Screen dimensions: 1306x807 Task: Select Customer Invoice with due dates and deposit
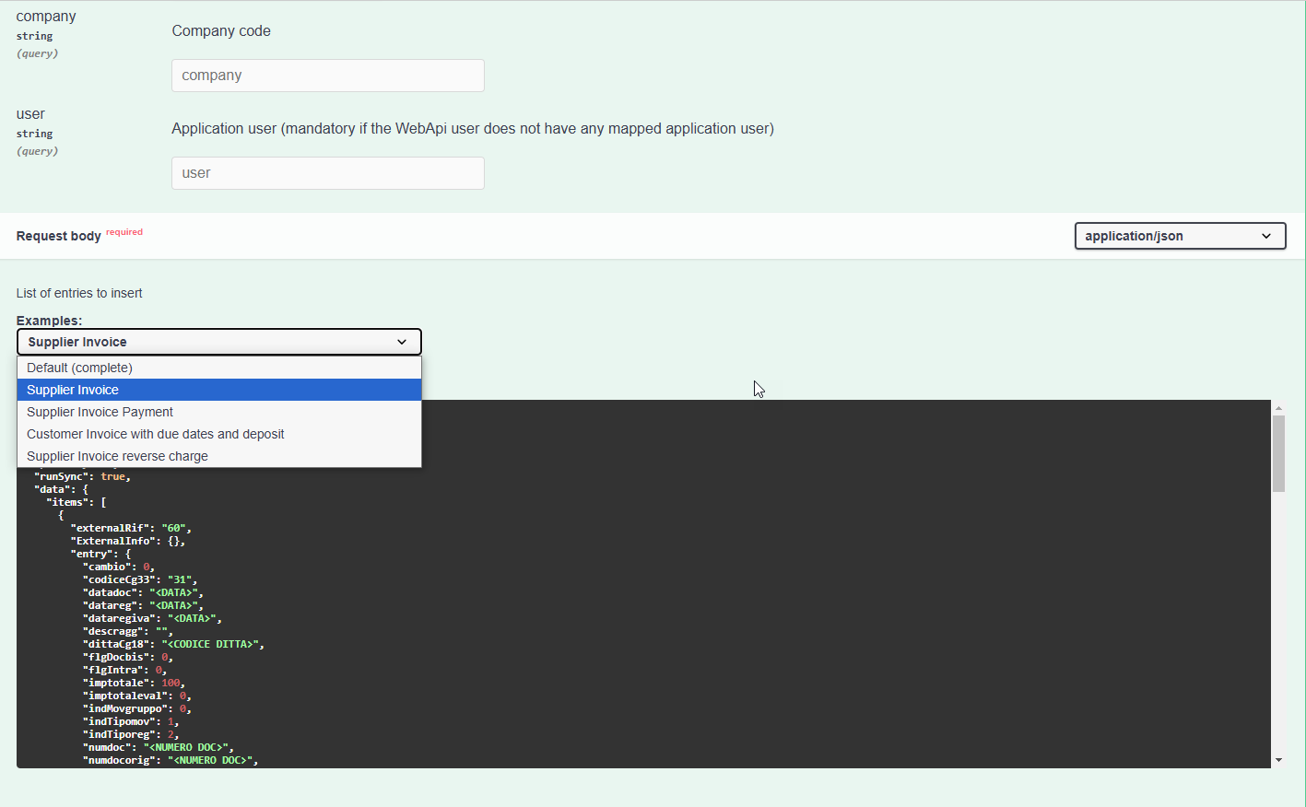155,434
